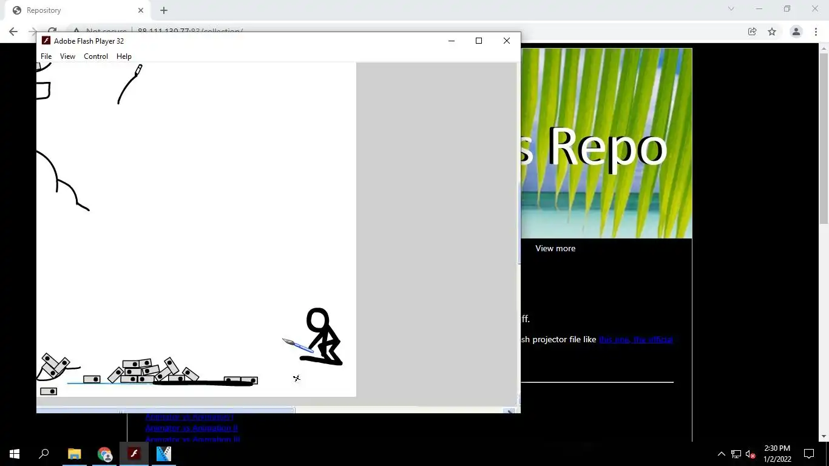
Task: Open Chrome tab search dropdown
Action: [x=731, y=8]
